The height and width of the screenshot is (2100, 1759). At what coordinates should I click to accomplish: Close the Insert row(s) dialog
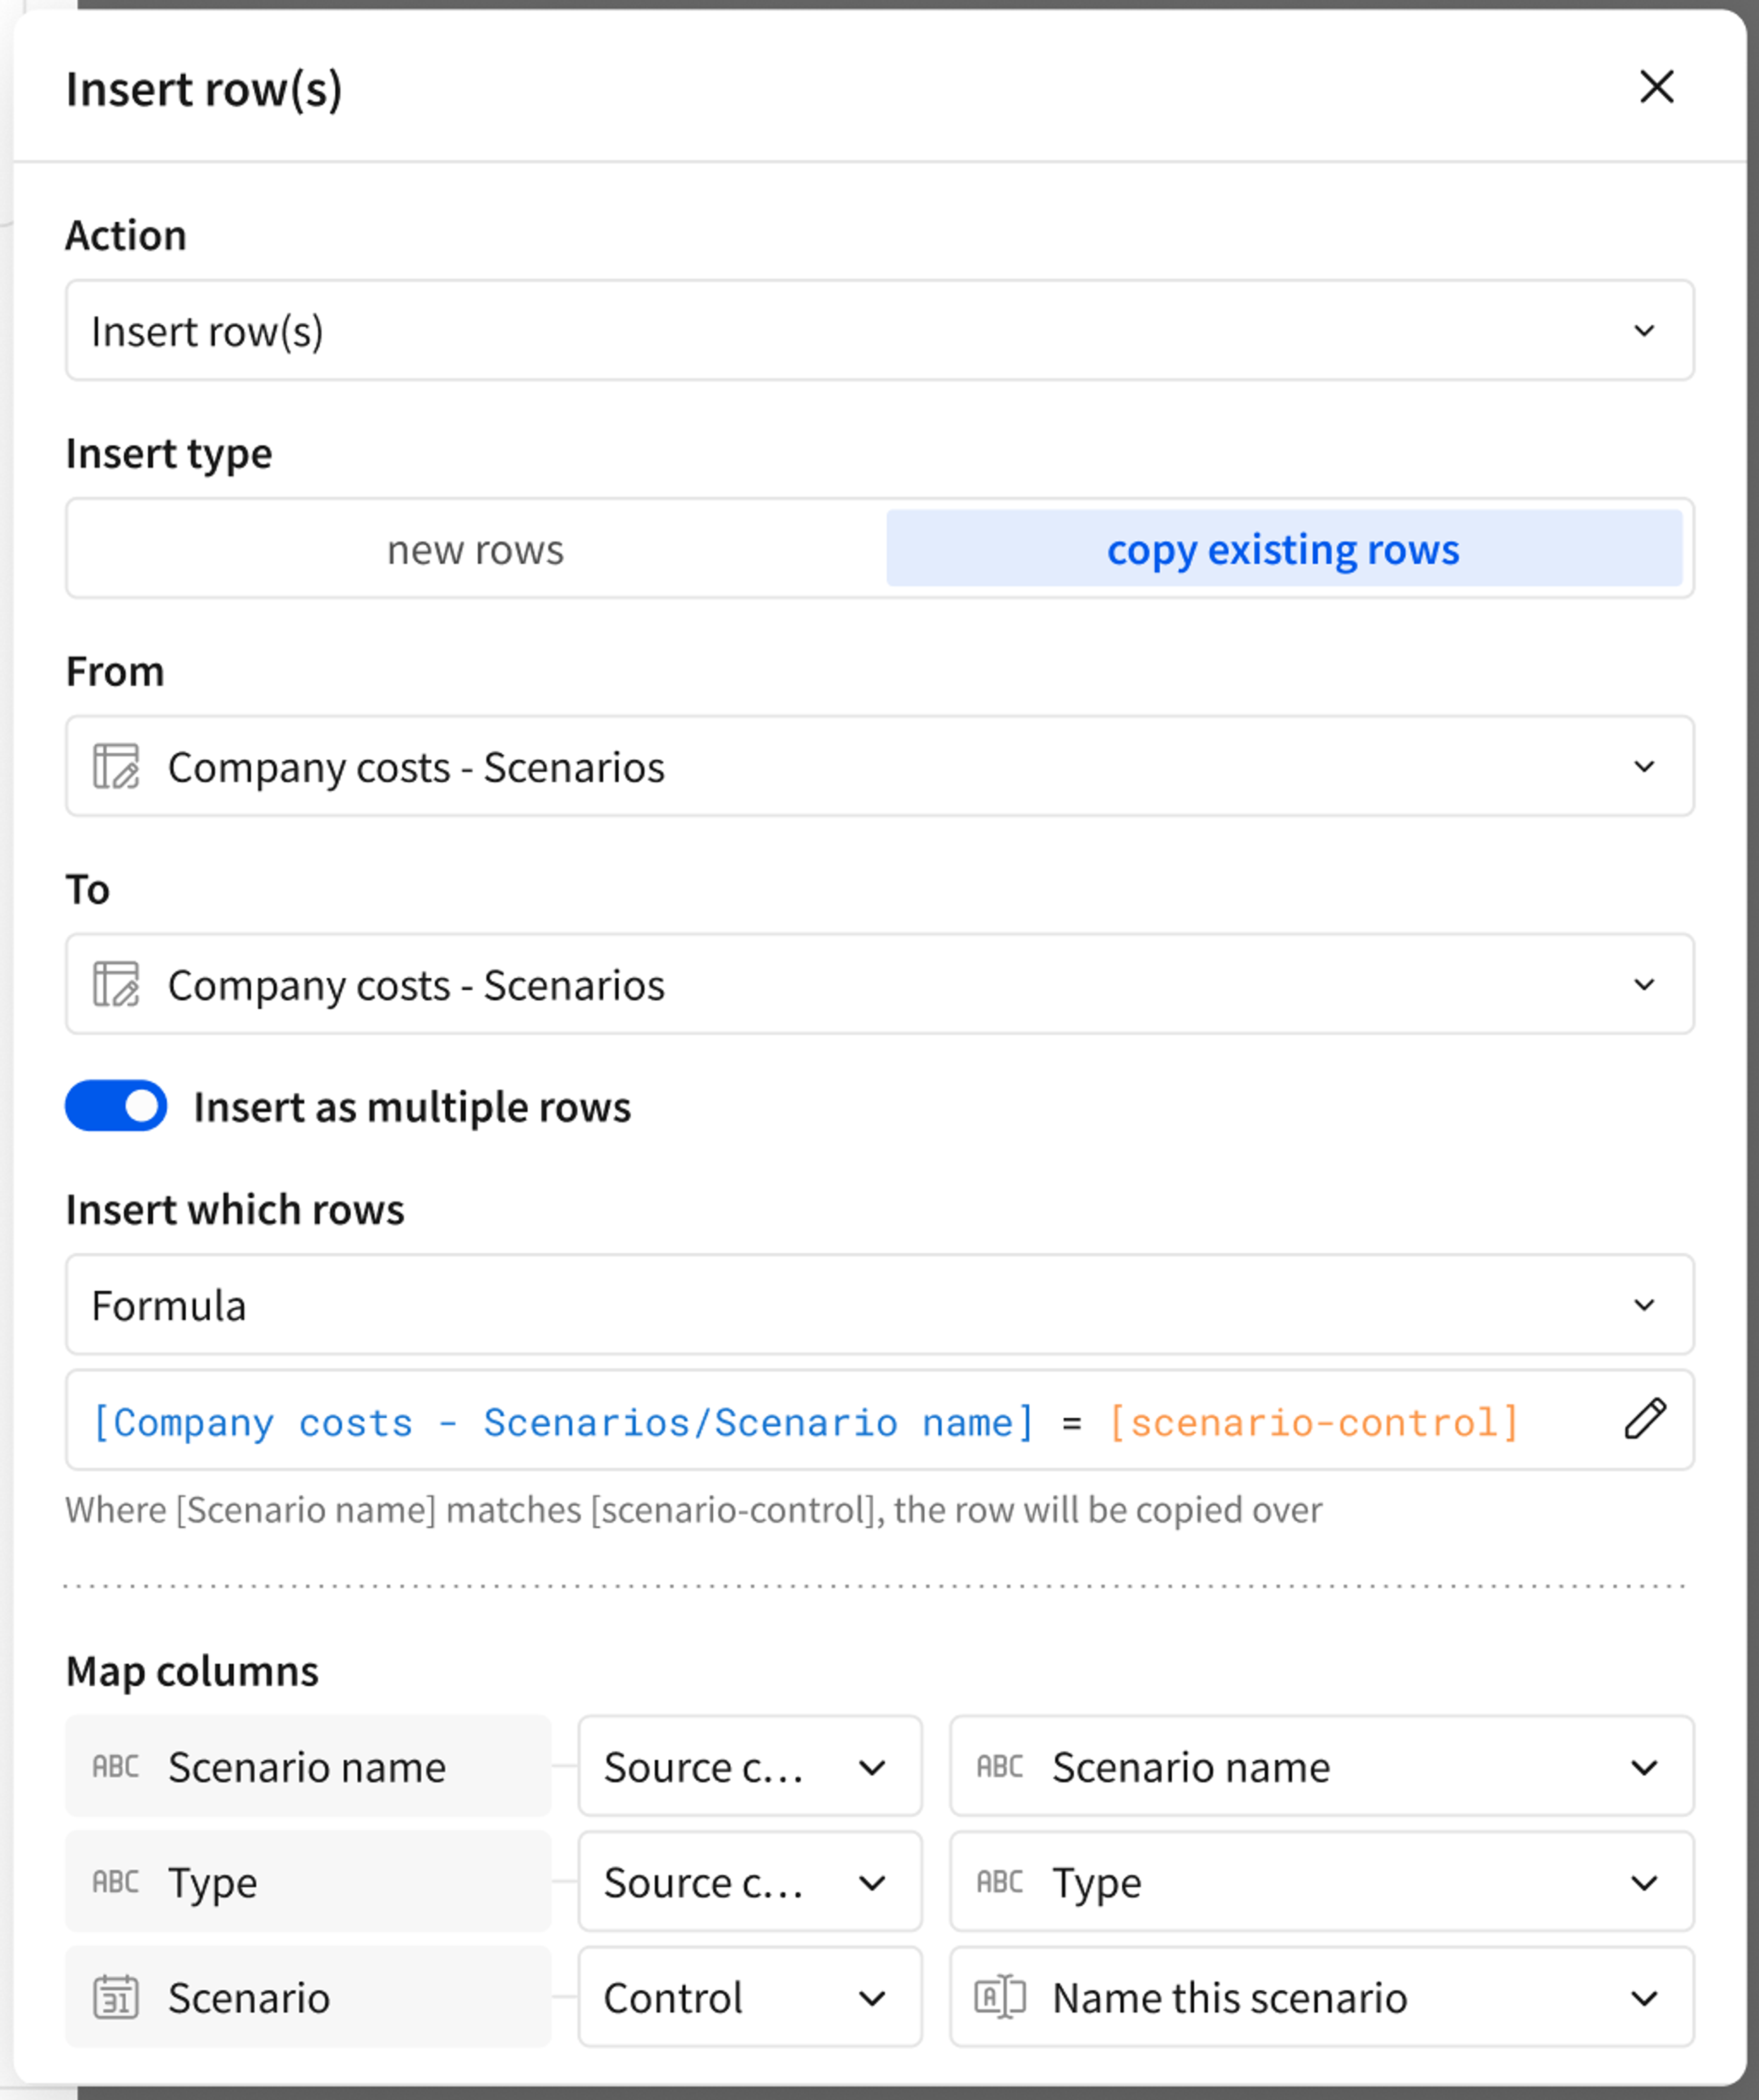(x=1656, y=87)
